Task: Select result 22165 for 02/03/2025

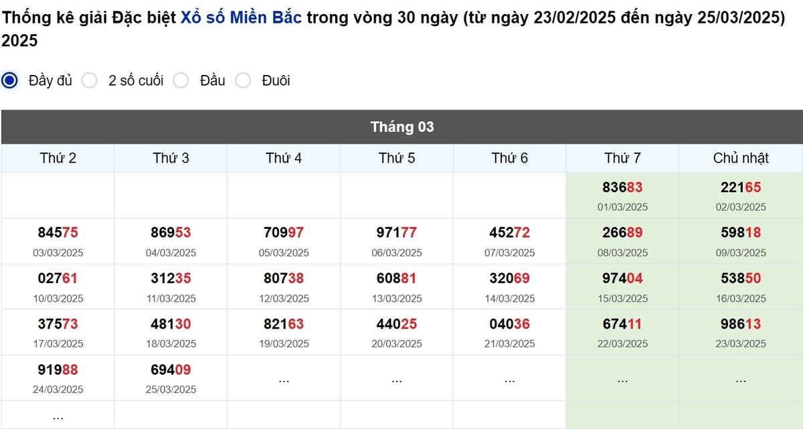Action: pyautogui.click(x=741, y=187)
